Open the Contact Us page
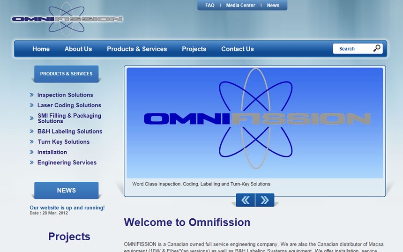 pos(238,49)
